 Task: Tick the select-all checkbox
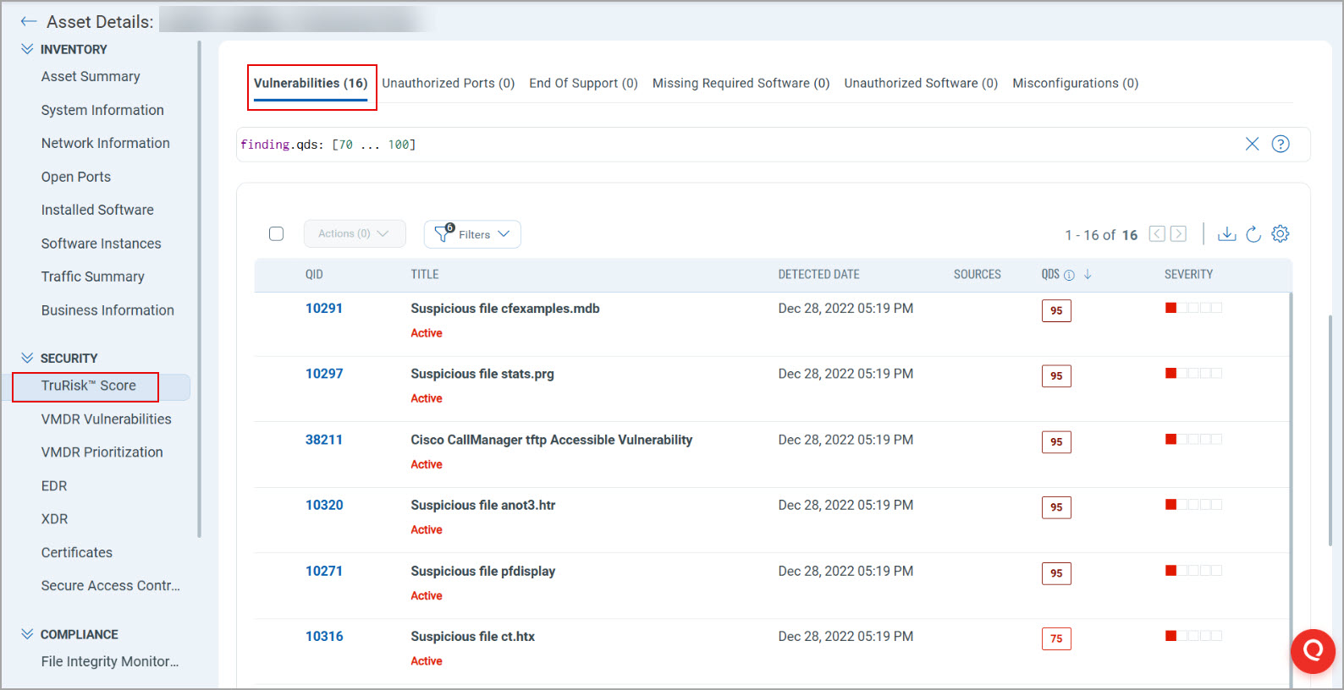pyautogui.click(x=276, y=234)
